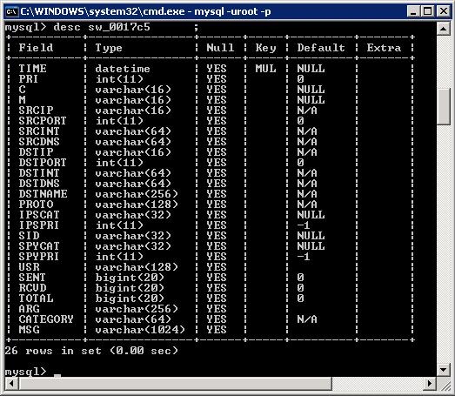Click the 'TOTAL' field name
Screen dimensions: 455x396
tap(36, 299)
